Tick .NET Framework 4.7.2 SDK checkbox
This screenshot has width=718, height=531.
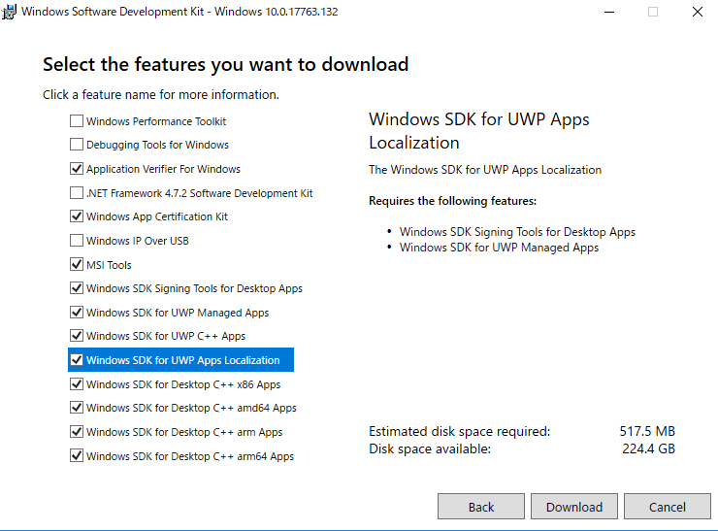(77, 193)
